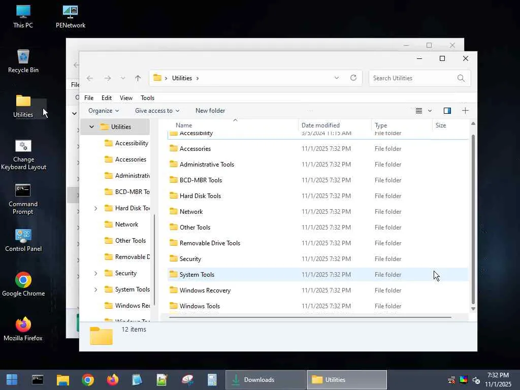Click the colorful display tray icon
Viewport: 520px width, 390px height.
tap(464, 380)
